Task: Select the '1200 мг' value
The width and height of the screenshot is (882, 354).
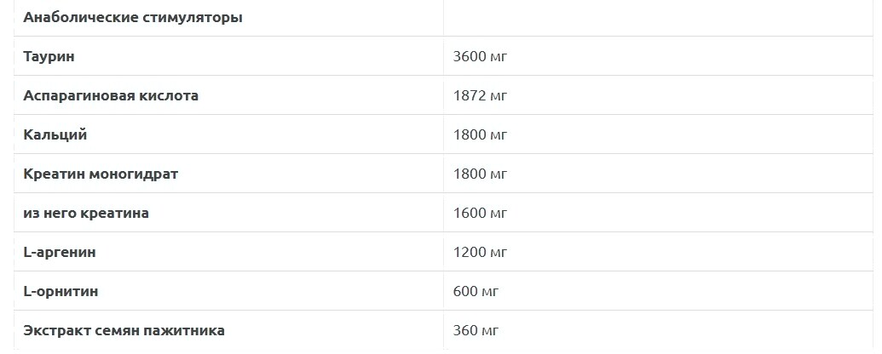Action: click(x=481, y=253)
